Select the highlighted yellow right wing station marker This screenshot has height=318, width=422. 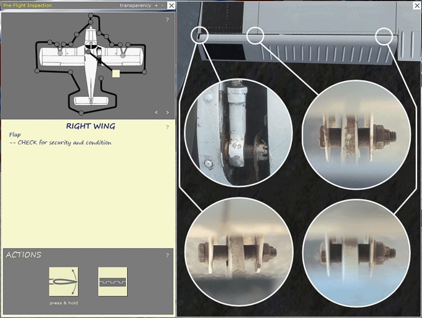[x=116, y=73]
